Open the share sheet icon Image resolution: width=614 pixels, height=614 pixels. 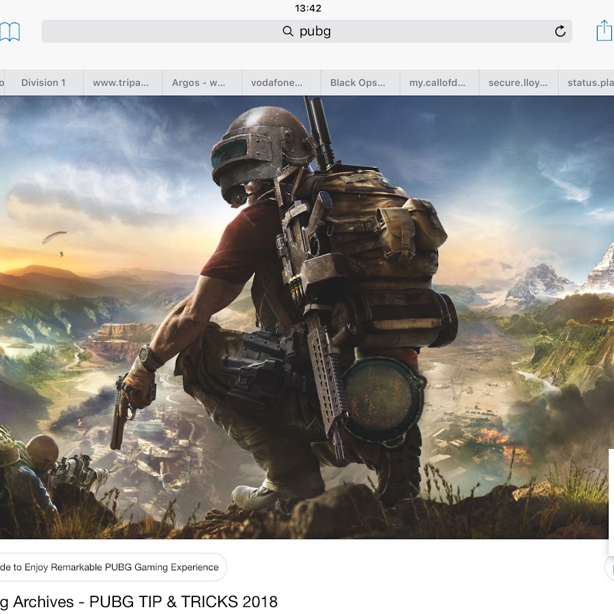pyautogui.click(x=604, y=31)
